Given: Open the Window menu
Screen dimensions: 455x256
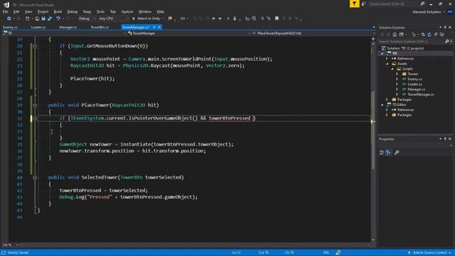Looking at the screenshot, I should [x=145, y=11].
